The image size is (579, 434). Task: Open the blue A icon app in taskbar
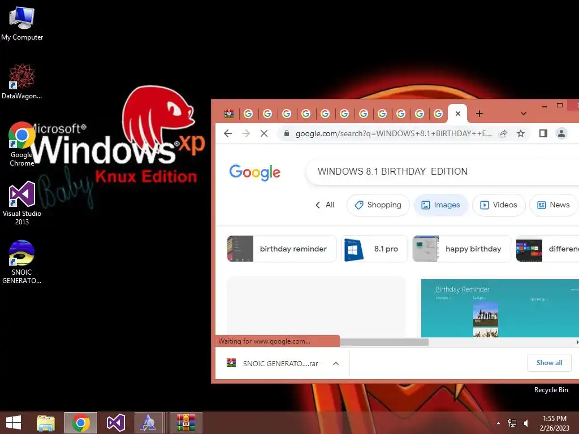point(149,423)
